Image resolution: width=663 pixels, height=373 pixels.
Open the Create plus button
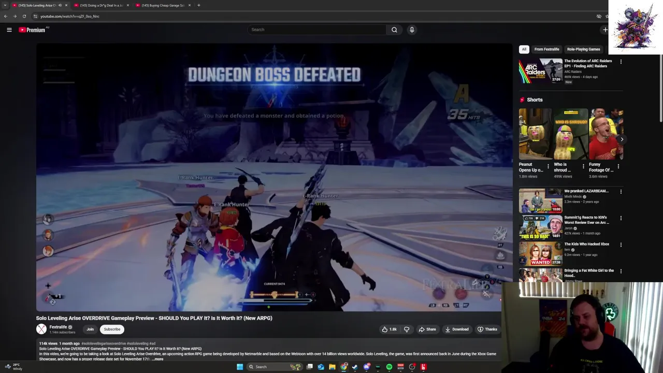point(605,30)
